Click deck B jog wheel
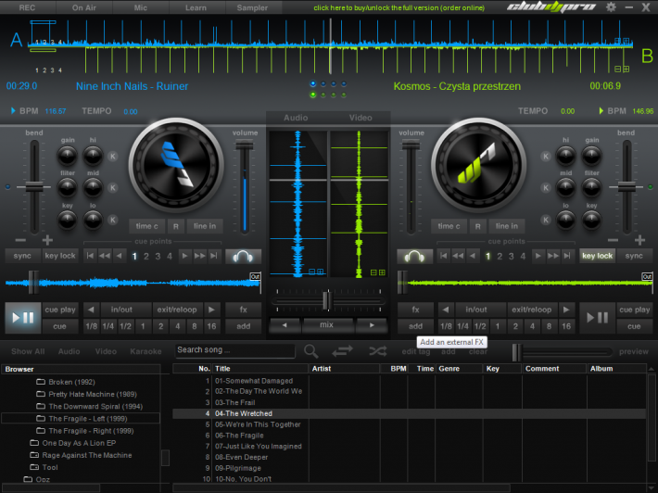This screenshot has width=658, height=493. [479, 165]
